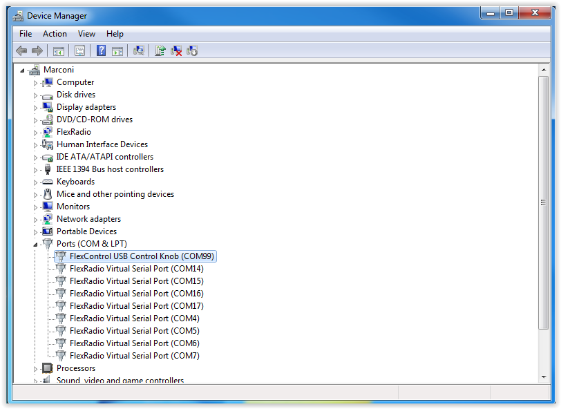Screen dimensions: 561x409
Task: Expand the Display adapters node
Action: [x=35, y=108]
